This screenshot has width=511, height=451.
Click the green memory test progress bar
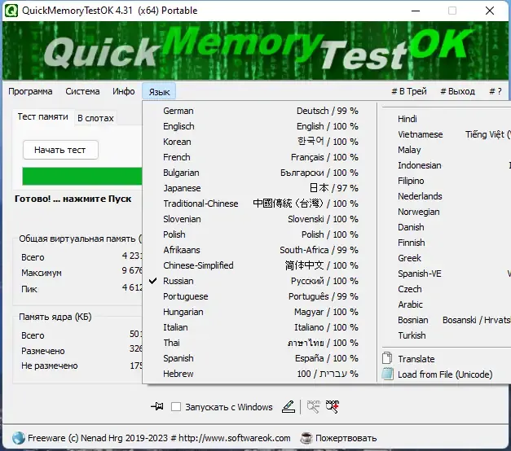coord(82,176)
